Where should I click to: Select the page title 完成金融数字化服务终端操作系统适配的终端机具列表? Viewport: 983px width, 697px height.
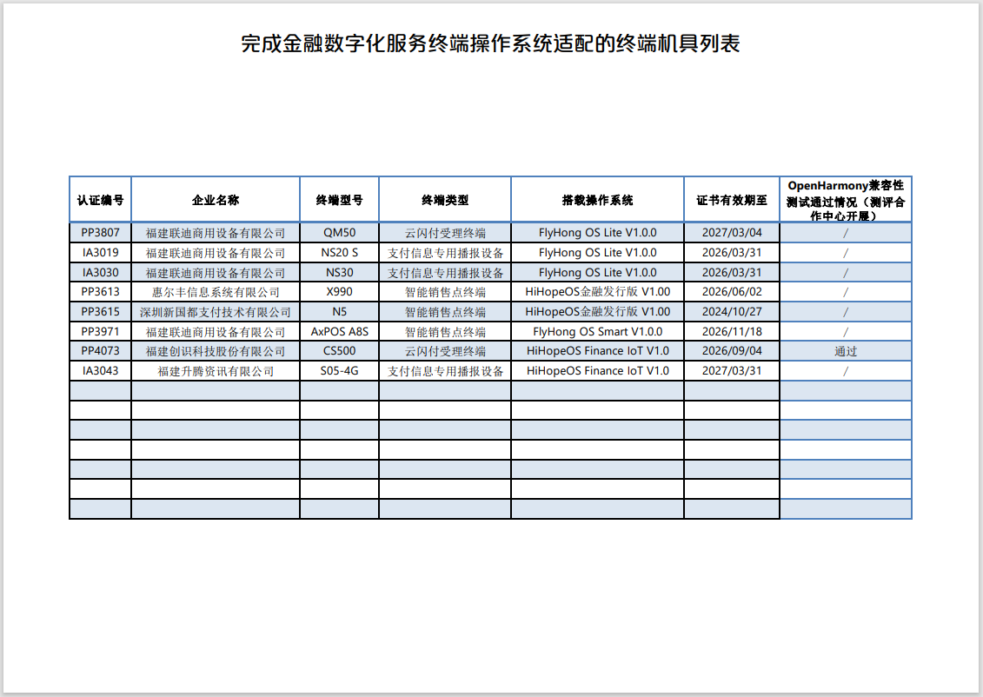[490, 43]
